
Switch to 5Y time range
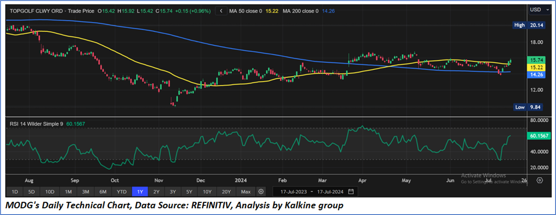189,192
